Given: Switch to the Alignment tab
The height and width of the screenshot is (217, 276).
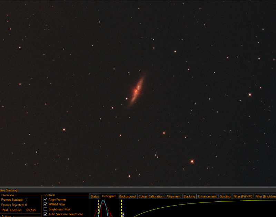Looking at the screenshot, I should coord(174,196).
